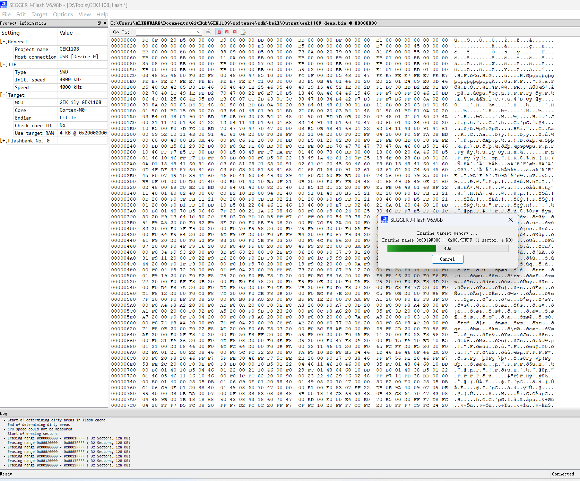
Task: Open the Target menu
Action: pyautogui.click(x=40, y=14)
